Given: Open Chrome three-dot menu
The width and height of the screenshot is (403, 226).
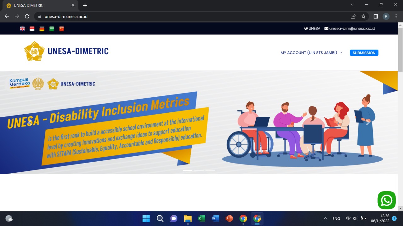Looking at the screenshot, I should point(396,16).
